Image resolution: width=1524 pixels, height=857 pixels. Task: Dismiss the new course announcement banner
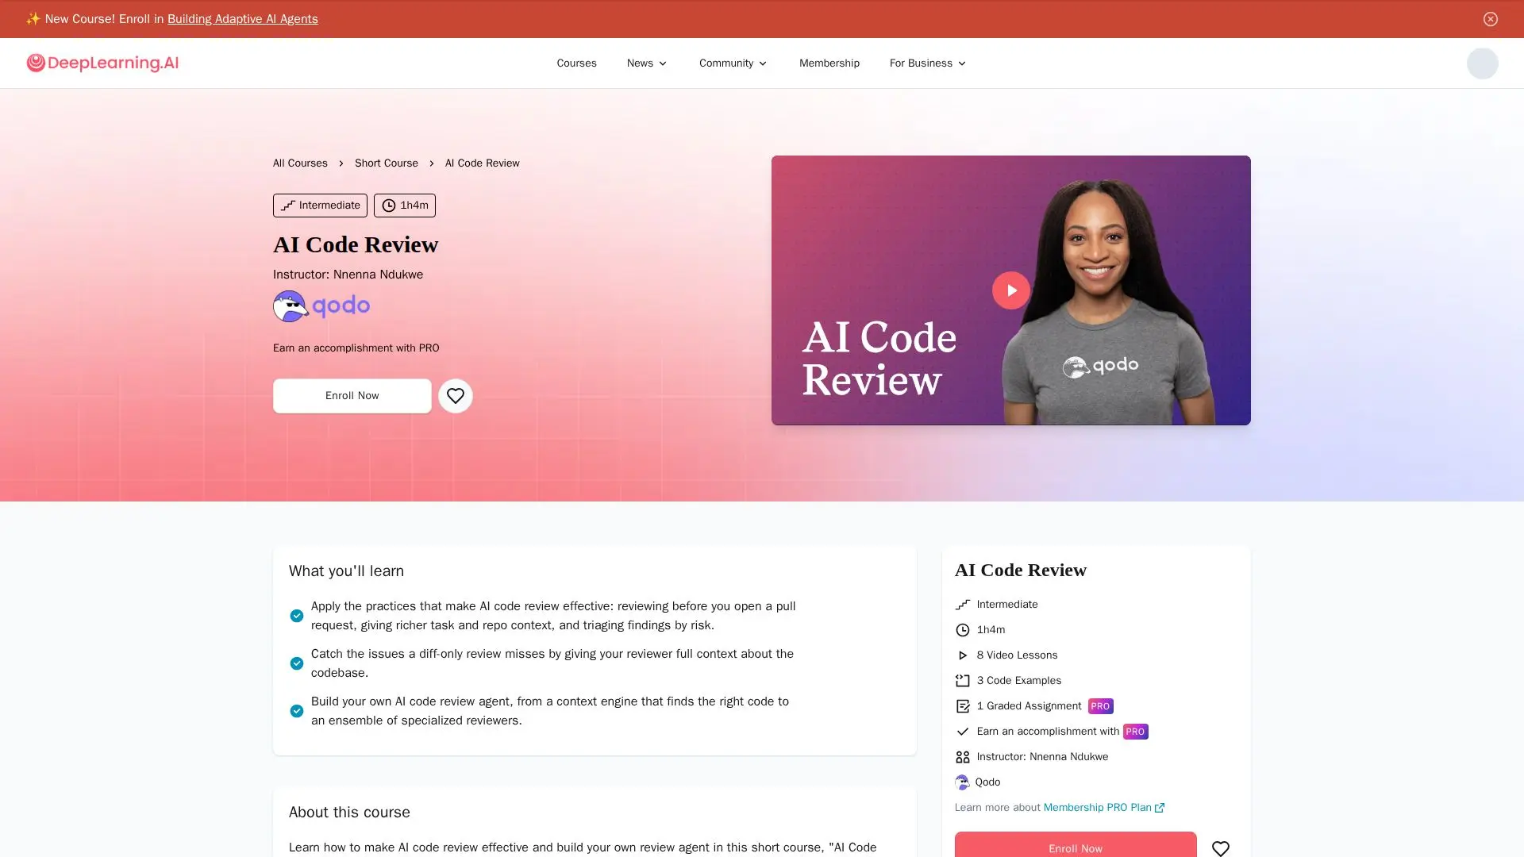1490,19
